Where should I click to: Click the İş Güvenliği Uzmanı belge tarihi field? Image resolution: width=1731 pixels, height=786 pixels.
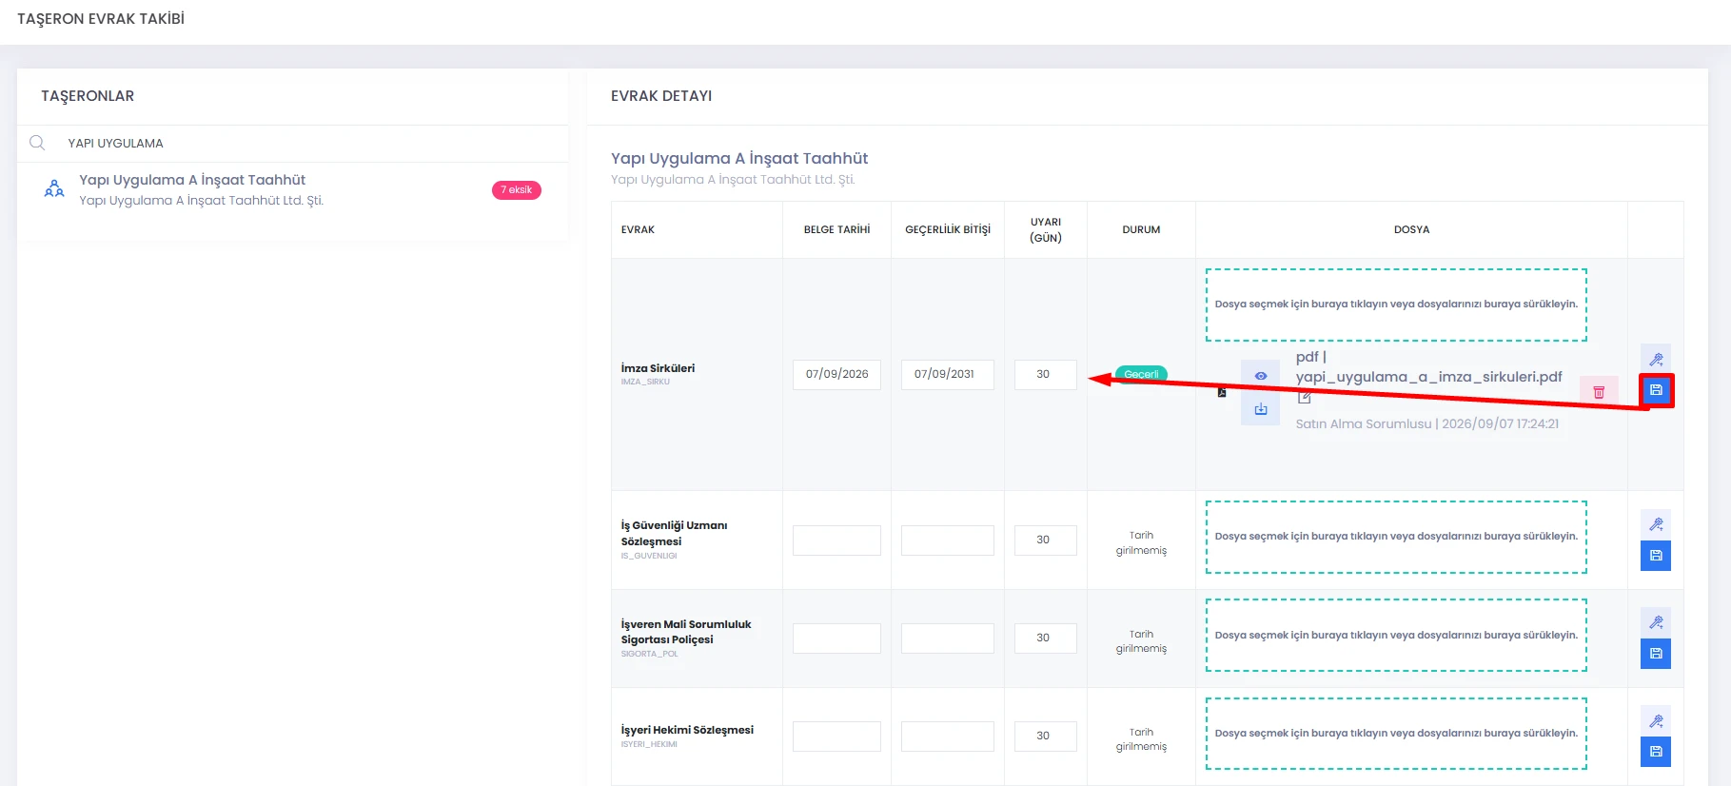pos(836,540)
